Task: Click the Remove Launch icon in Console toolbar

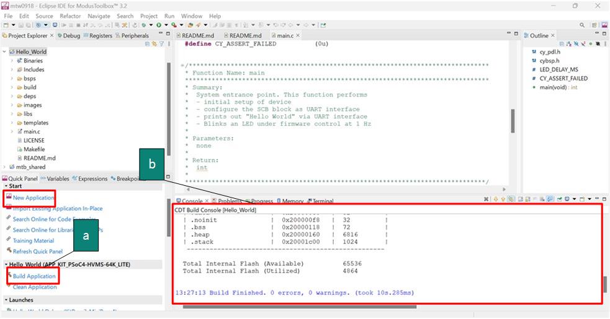Action: (x=486, y=199)
